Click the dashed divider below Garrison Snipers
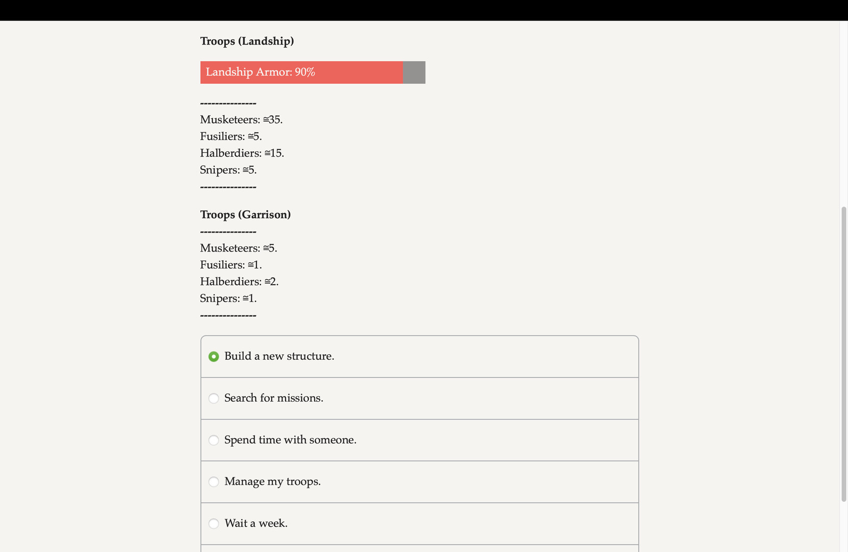The width and height of the screenshot is (848, 552). point(228,315)
